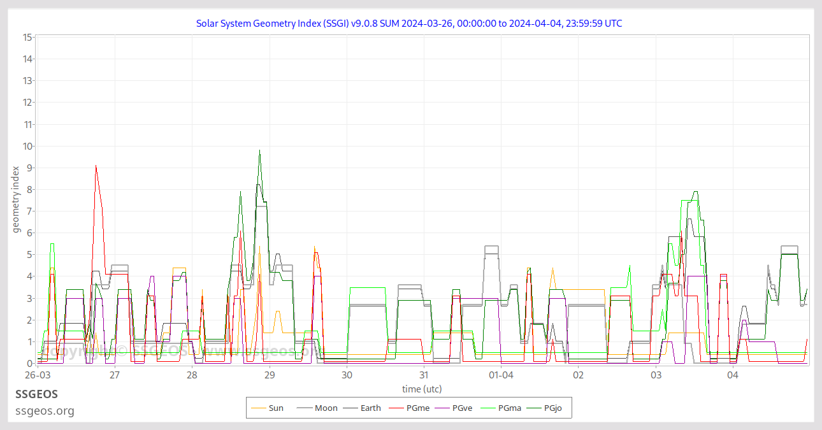Click the orange Sun legend line marker
This screenshot has height=430, width=822.
click(x=259, y=408)
